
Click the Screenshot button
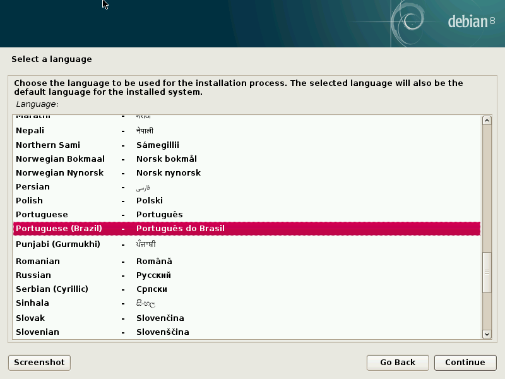tap(39, 362)
